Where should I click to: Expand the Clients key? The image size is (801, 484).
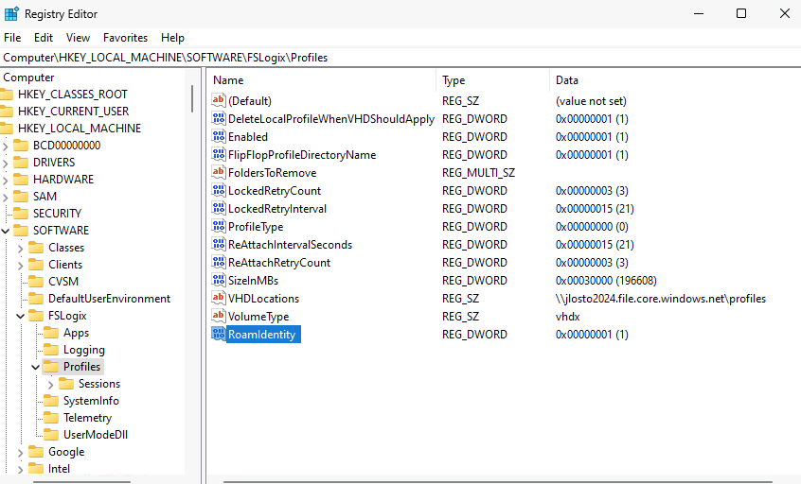click(x=21, y=266)
